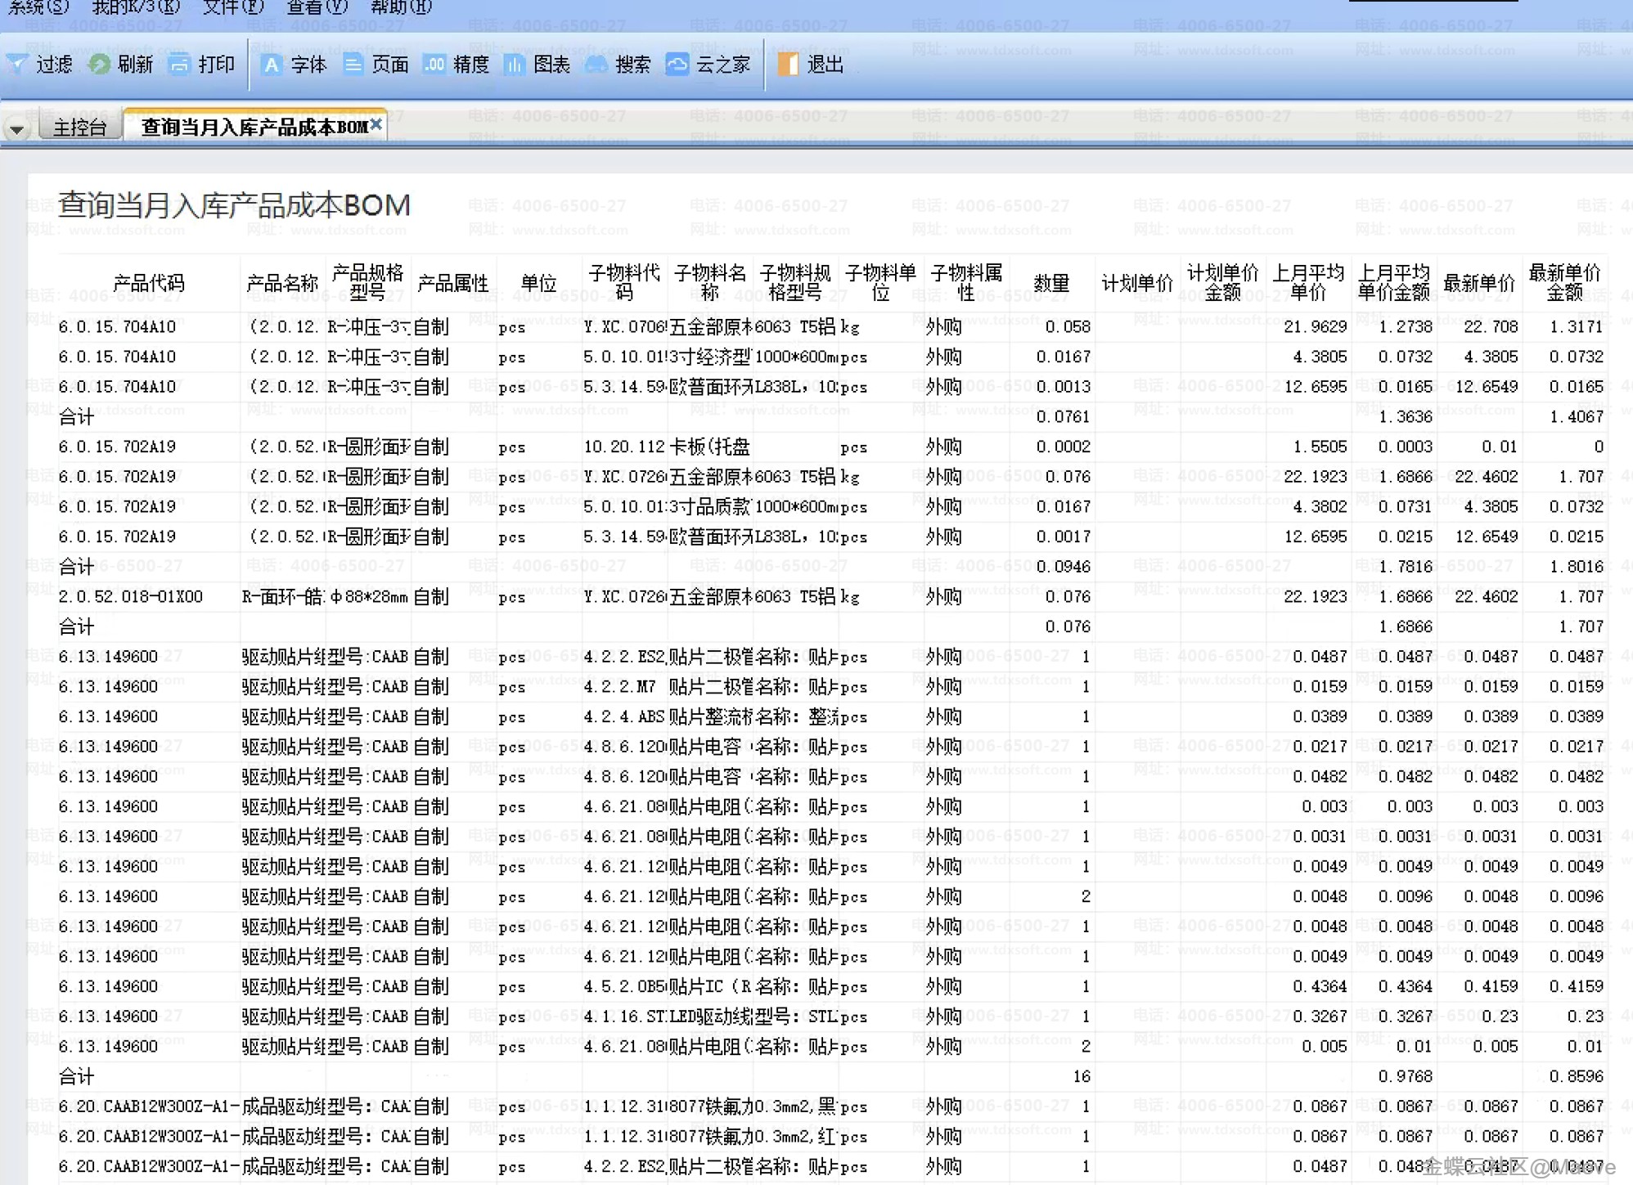
Task: Click the 最新单价金额 column header
Action: click(1564, 282)
